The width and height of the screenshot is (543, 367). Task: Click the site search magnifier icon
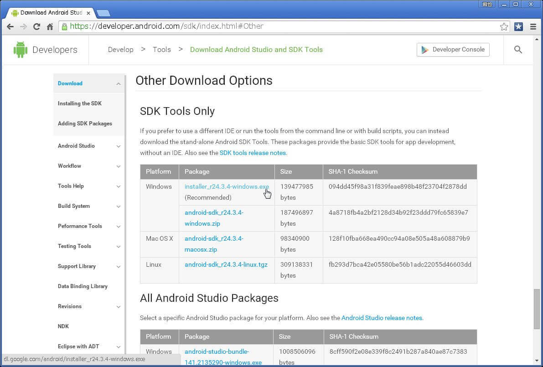coord(518,50)
